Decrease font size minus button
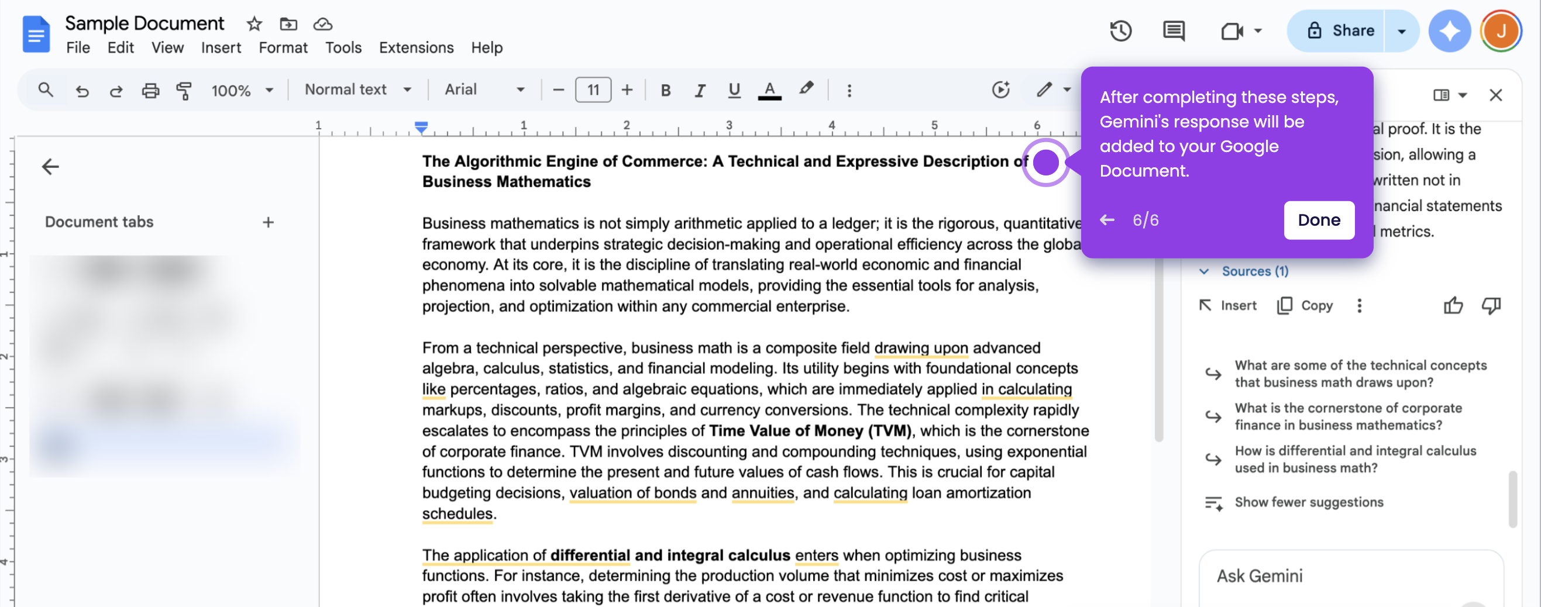Image resolution: width=1541 pixels, height=607 pixels. (558, 89)
